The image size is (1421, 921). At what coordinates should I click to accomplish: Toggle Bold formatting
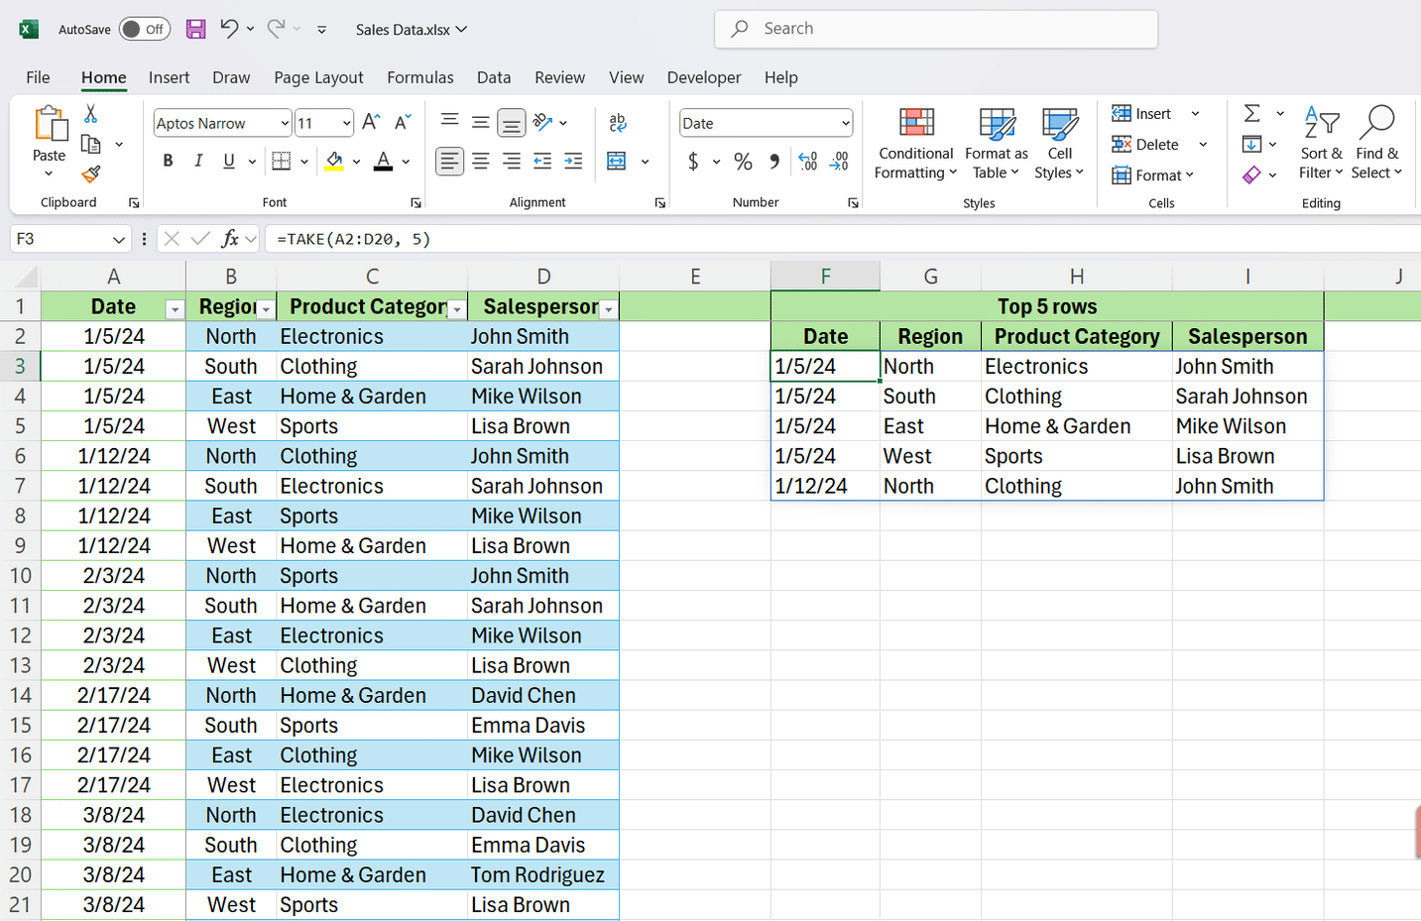(x=168, y=161)
